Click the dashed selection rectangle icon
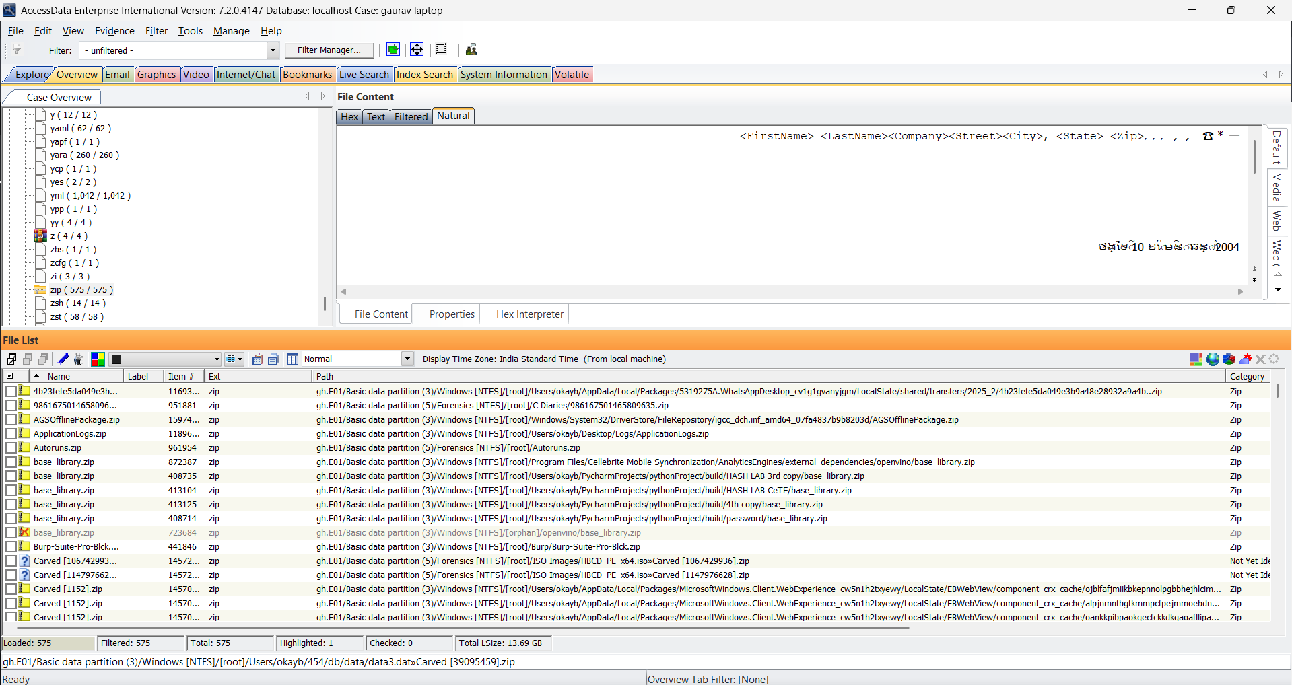Image resolution: width=1292 pixels, height=685 pixels. [442, 49]
